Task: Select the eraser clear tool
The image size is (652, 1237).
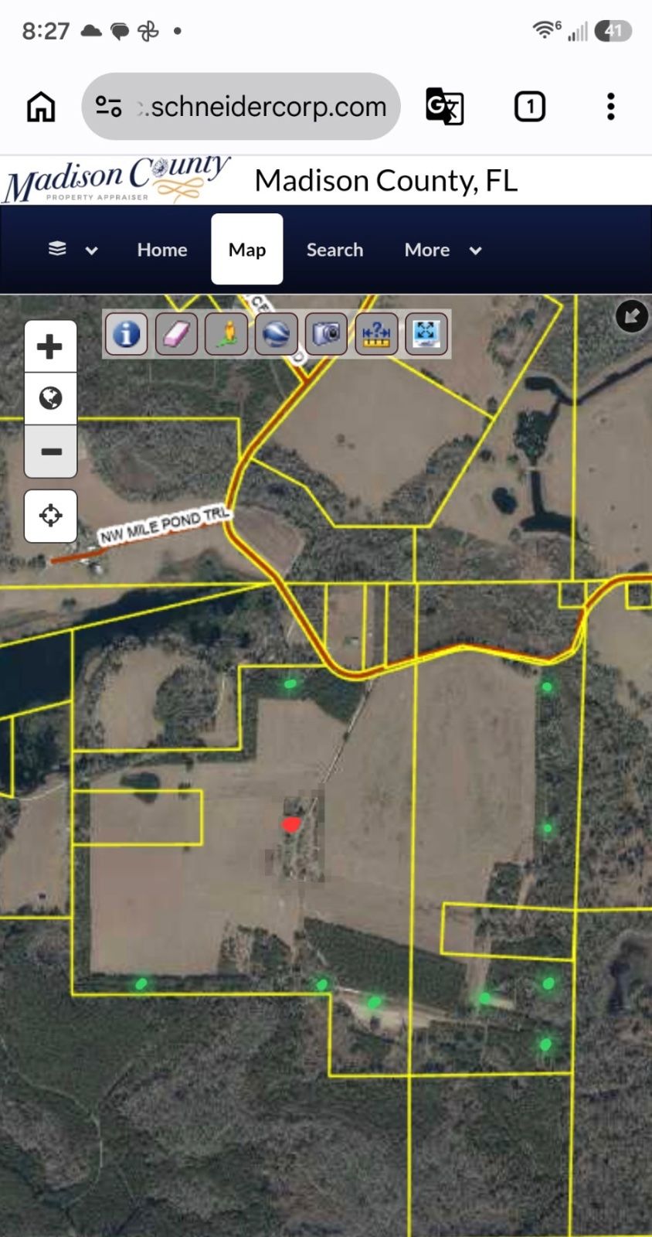Action: point(176,334)
